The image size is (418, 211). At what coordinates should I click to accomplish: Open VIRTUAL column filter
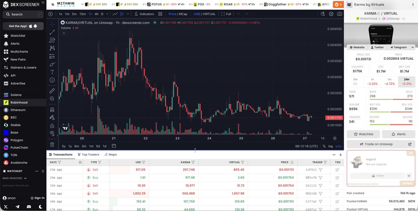point(242,162)
